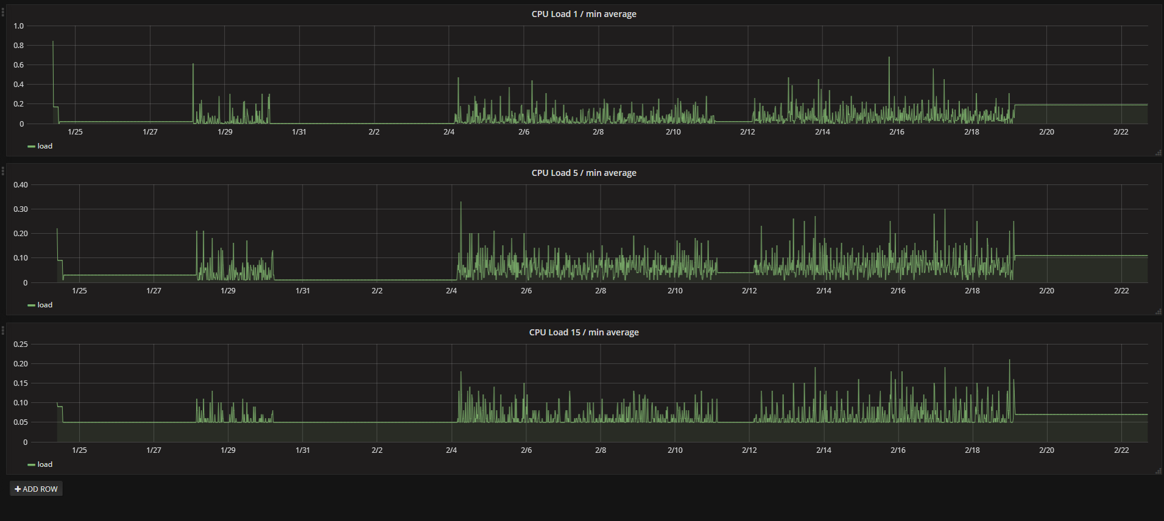This screenshot has width=1164, height=521.
Task: Click the 1.0 y-axis label
Action: (x=19, y=26)
